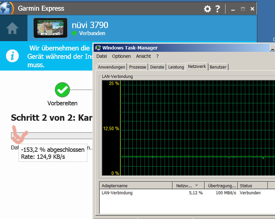The width and height of the screenshot is (275, 219).
Task: Click the 5,12 % network usage value
Action: pos(196,193)
